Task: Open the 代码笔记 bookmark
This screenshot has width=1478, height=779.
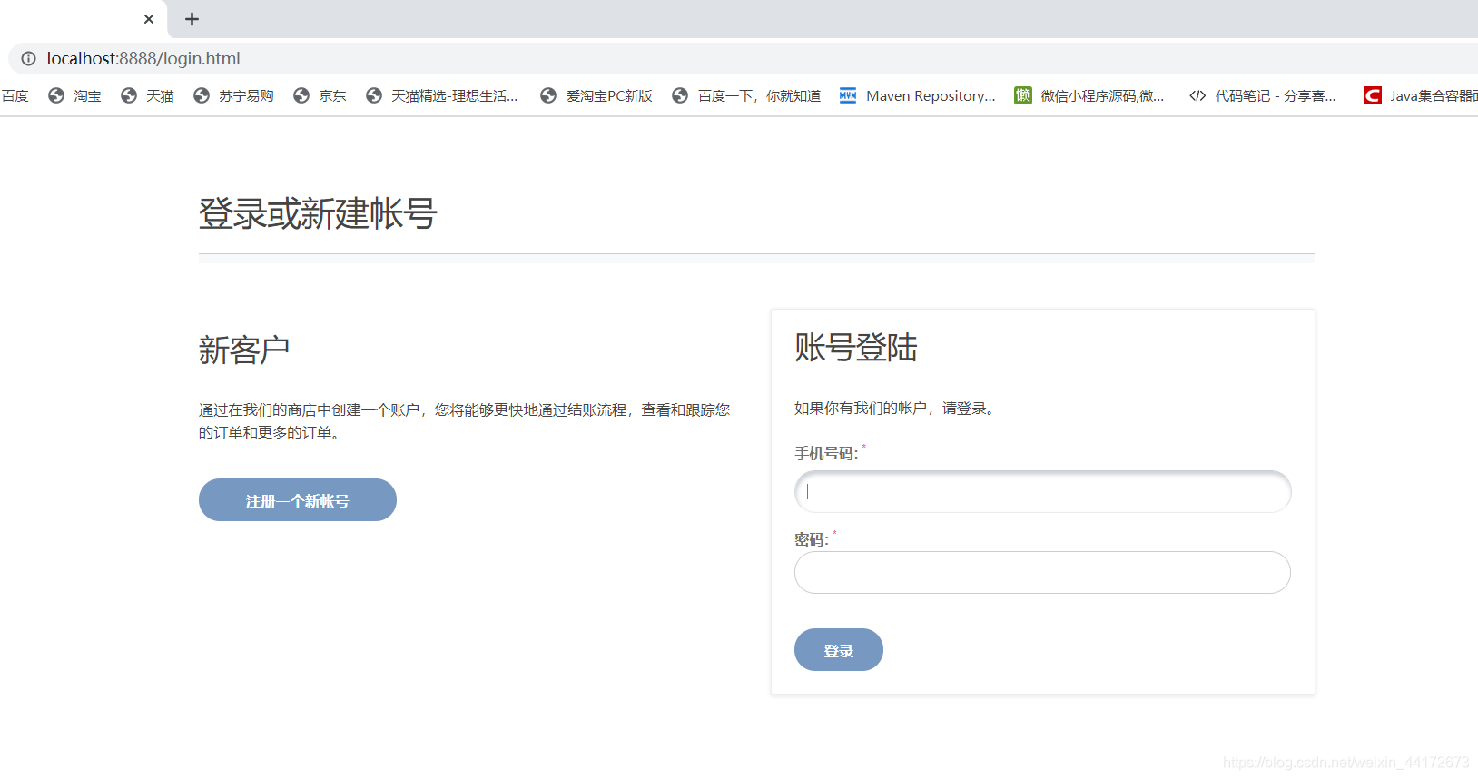Action: [x=1262, y=95]
